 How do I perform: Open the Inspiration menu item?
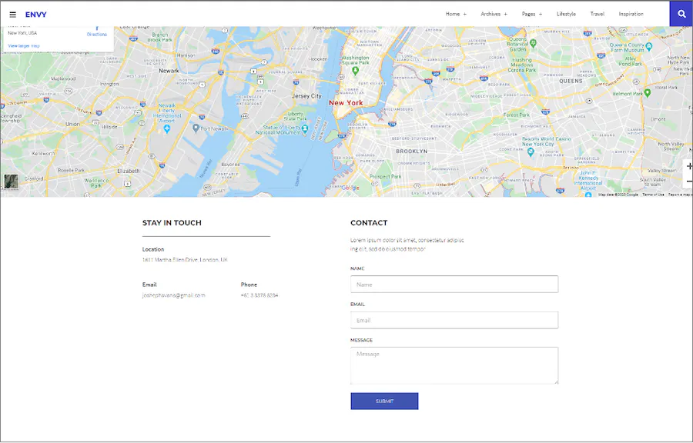pyautogui.click(x=631, y=14)
